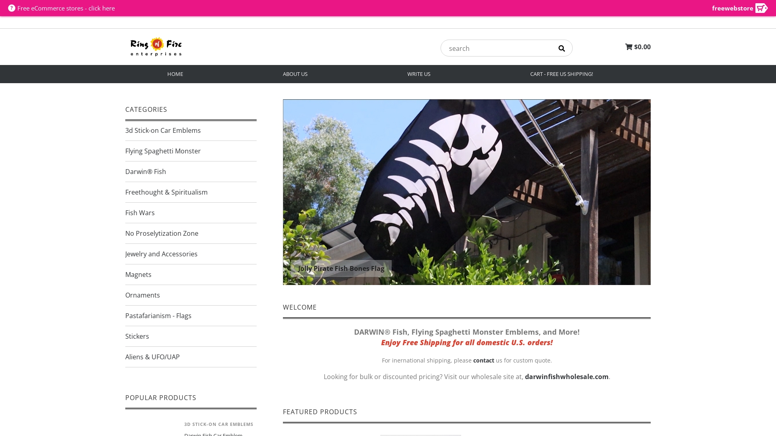Type in the search input field

point(497,48)
